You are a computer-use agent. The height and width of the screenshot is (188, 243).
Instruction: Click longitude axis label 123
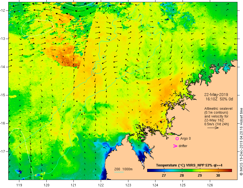[x=128, y=185]
